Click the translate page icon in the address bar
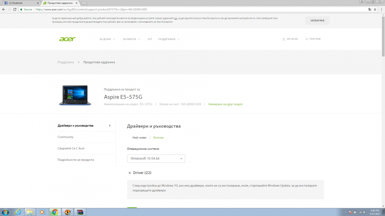The width and height of the screenshot is (385, 216). tap(370, 9)
